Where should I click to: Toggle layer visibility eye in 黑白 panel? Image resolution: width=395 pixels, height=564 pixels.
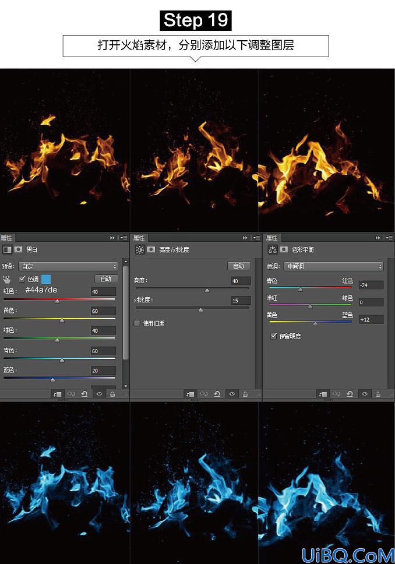coord(99,394)
